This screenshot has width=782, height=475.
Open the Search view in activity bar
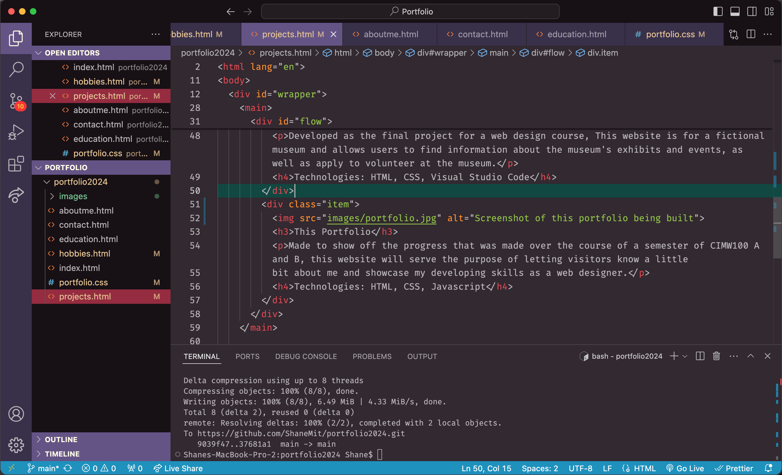[x=16, y=69]
